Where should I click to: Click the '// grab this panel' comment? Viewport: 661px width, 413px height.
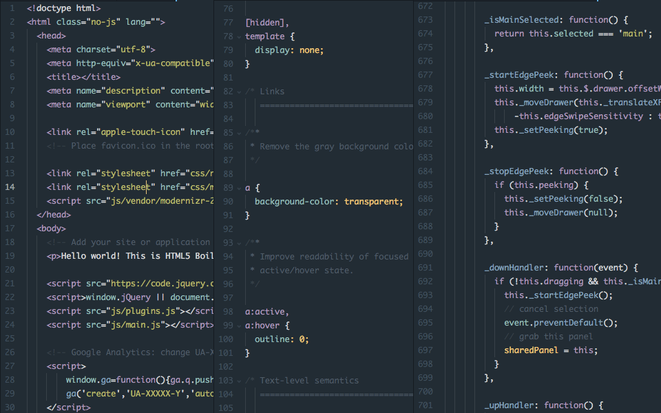tap(549, 337)
